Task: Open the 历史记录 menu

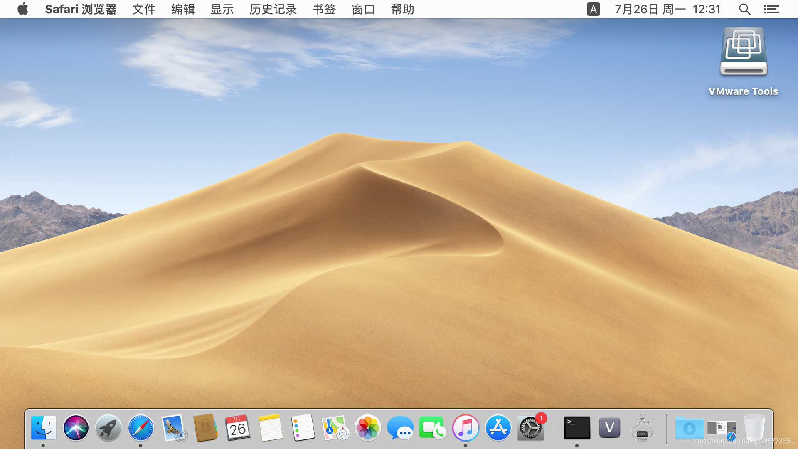Action: [273, 9]
